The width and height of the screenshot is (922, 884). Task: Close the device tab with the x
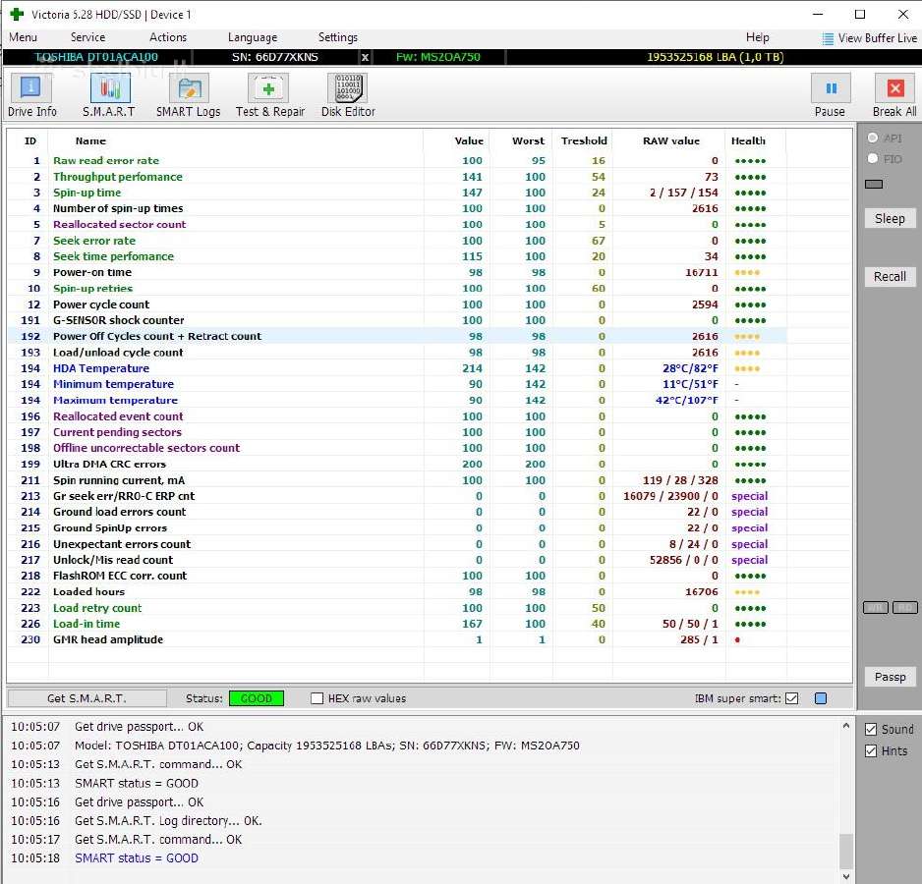click(x=365, y=57)
